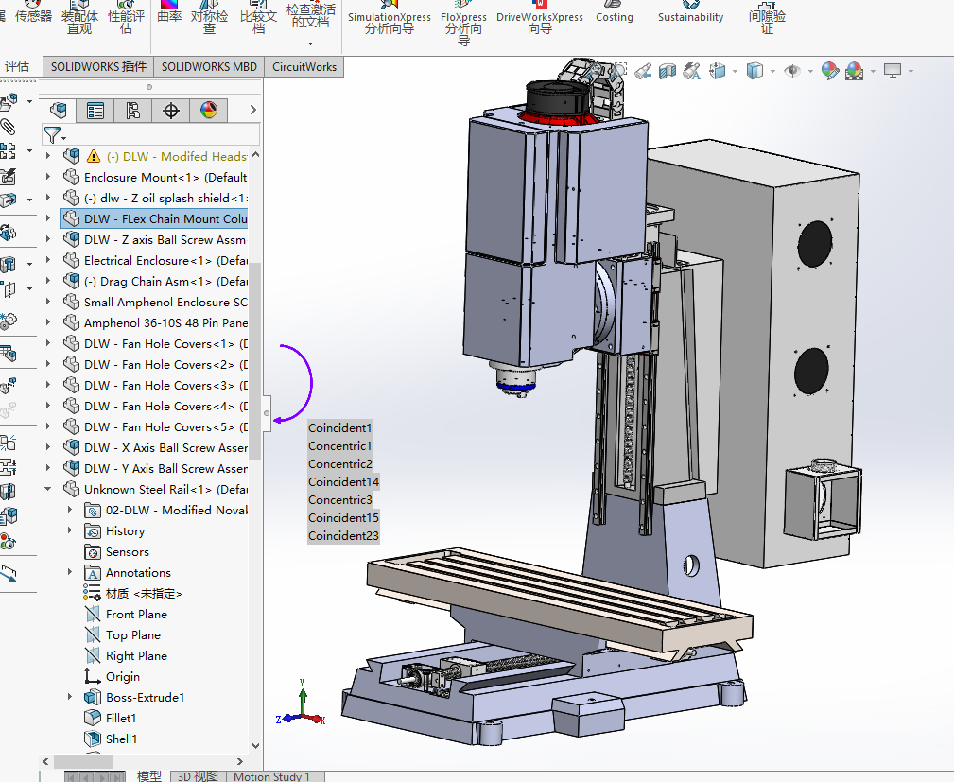Click the View Settings monitor icon
Screen dimensions: 954x782
point(893,71)
